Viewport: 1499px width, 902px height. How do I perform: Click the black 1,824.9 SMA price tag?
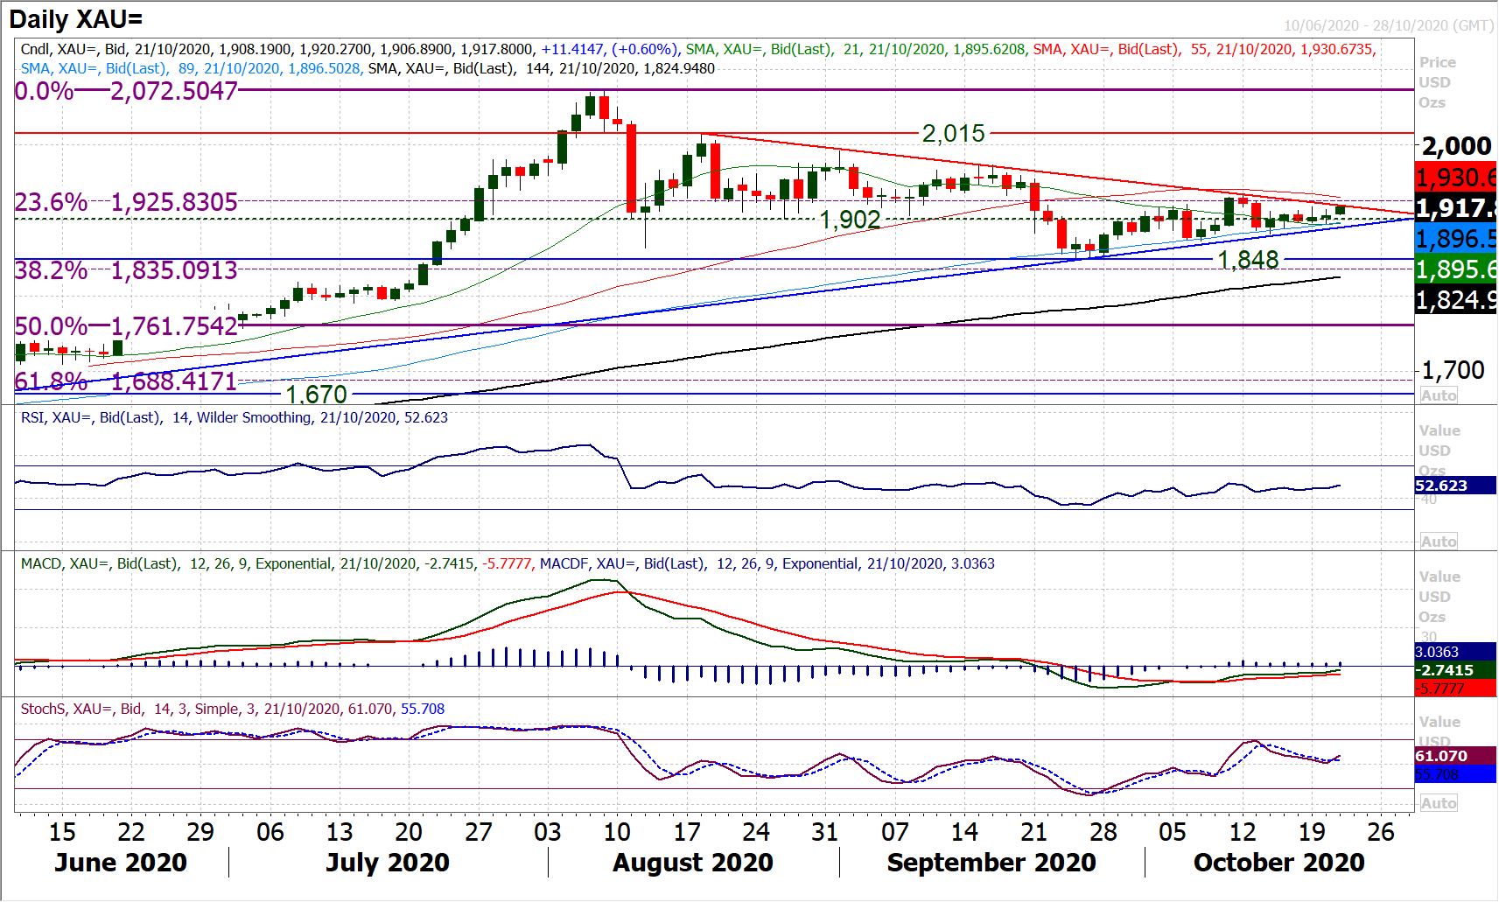(1455, 300)
